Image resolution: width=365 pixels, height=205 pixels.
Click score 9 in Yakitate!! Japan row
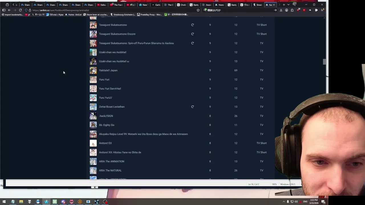click(210, 70)
